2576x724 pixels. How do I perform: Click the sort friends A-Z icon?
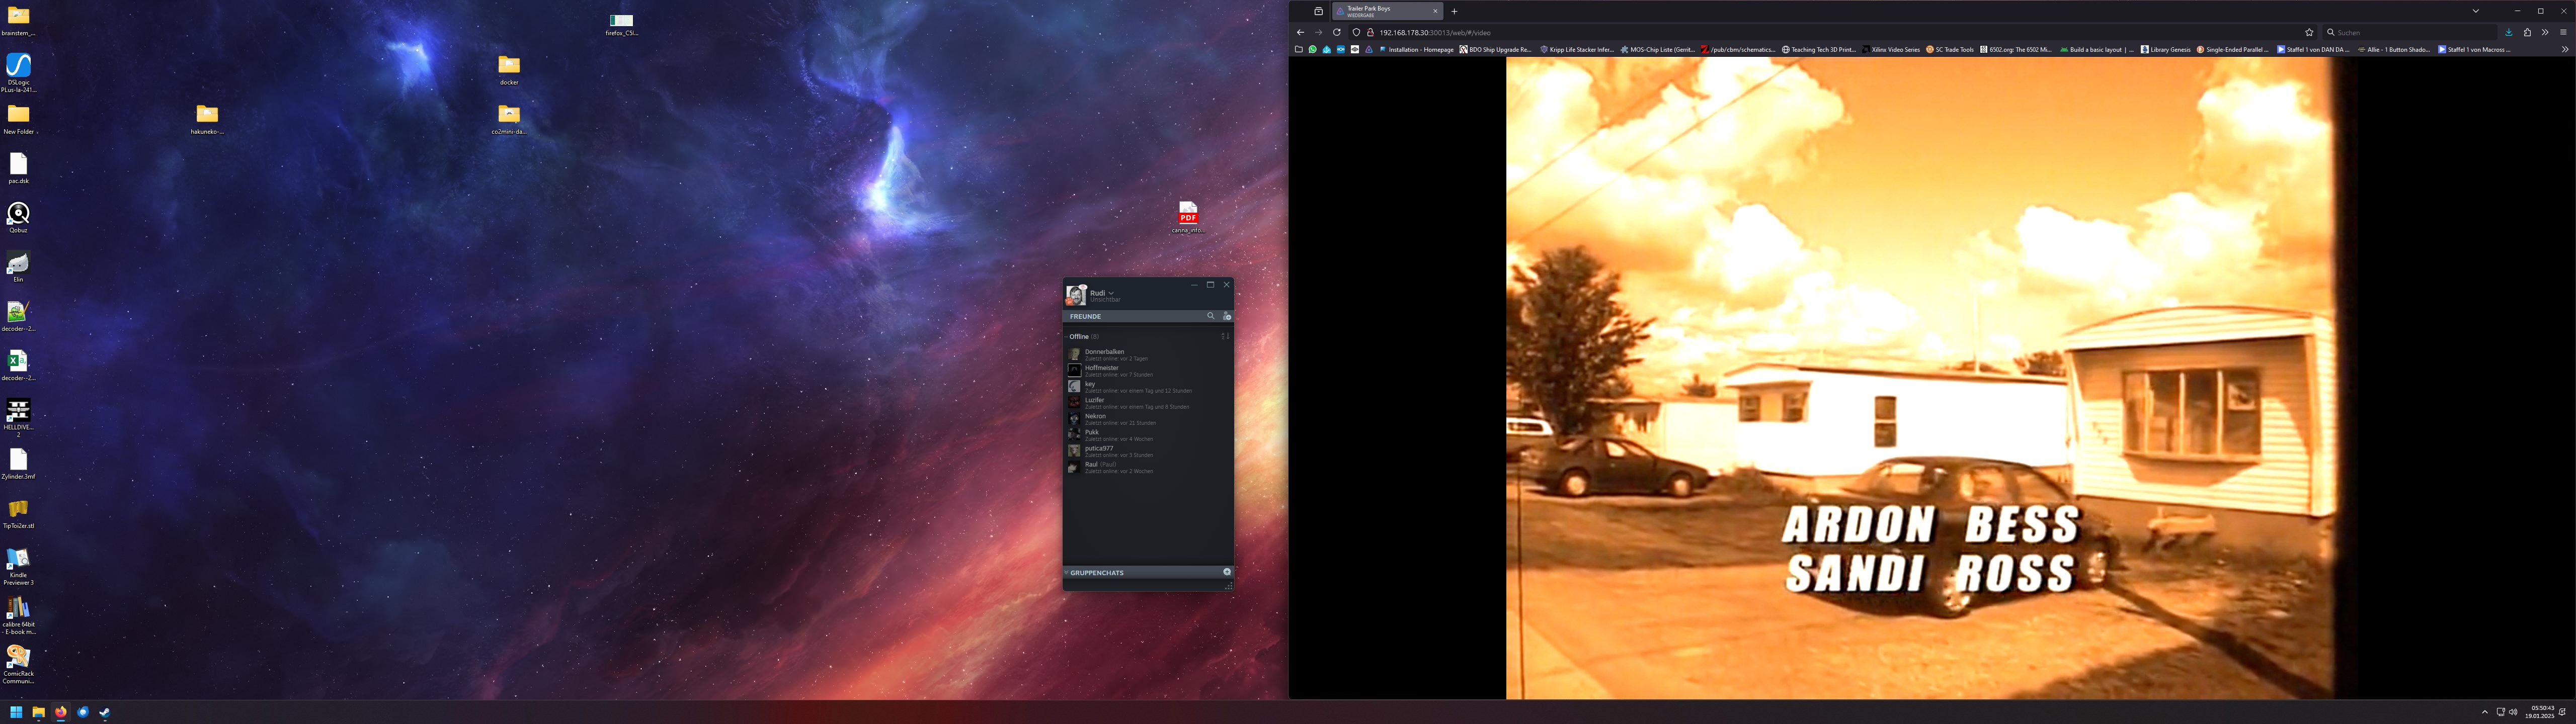coord(1225,336)
